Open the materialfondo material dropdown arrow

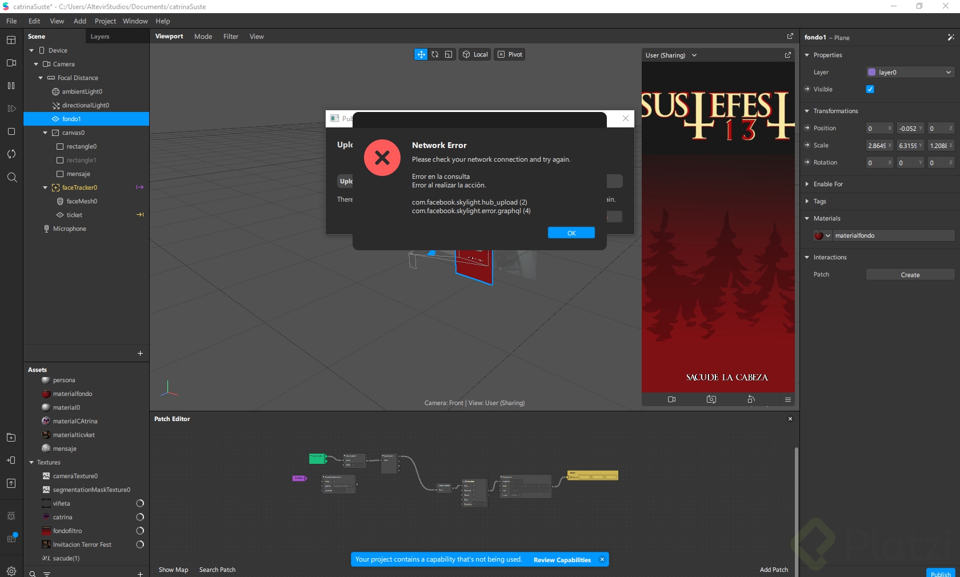tap(828, 235)
